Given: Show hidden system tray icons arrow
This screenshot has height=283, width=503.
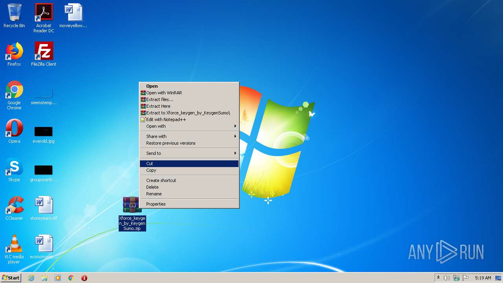Looking at the screenshot, I should tap(438, 278).
